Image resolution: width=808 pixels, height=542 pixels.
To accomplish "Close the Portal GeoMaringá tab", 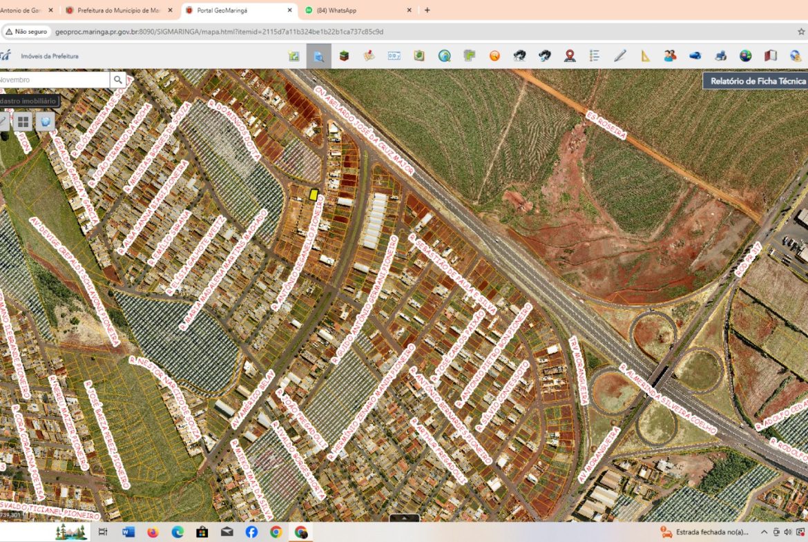I will click(x=289, y=10).
